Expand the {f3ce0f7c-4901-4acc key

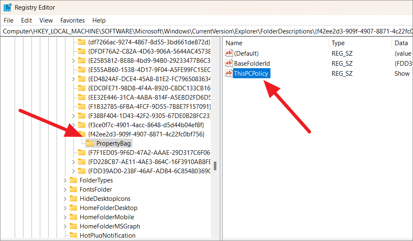tap(73, 125)
